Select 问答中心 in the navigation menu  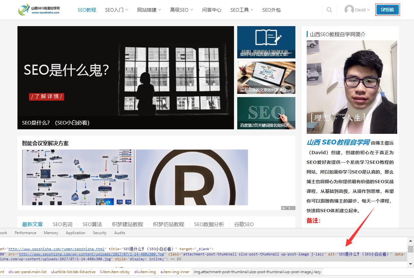(211, 10)
